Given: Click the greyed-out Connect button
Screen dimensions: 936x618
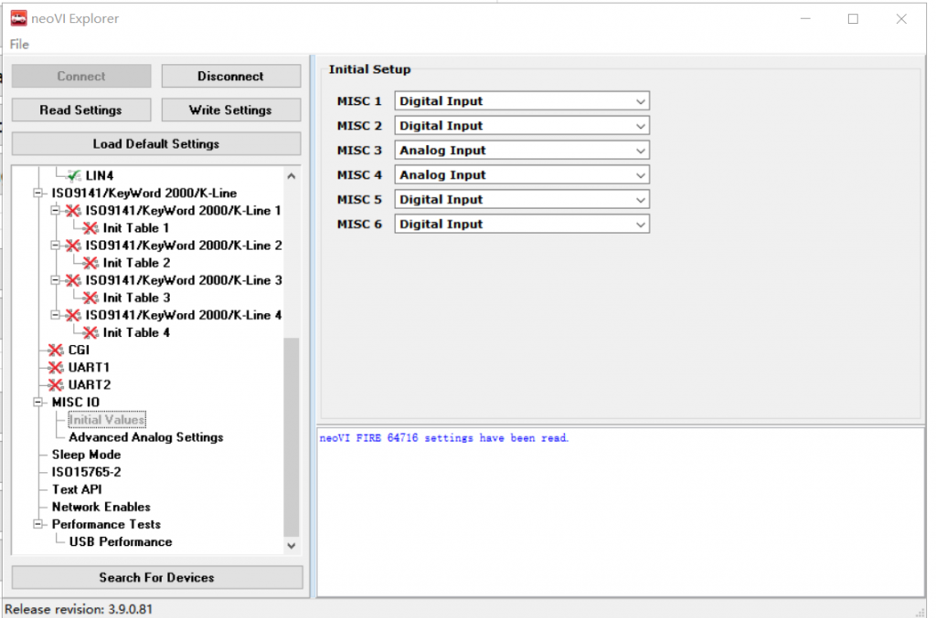Looking at the screenshot, I should tap(81, 77).
